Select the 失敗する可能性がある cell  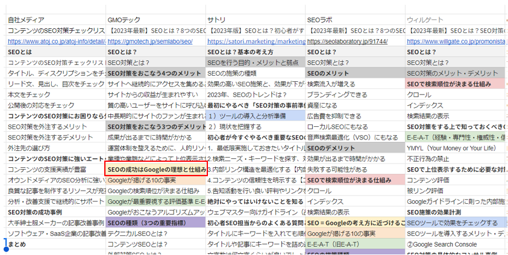point(356,170)
